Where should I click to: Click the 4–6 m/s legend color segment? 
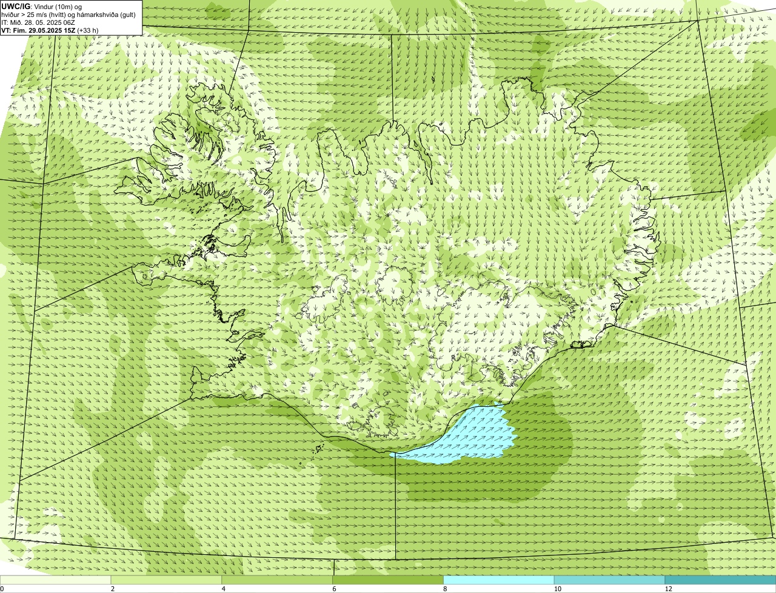[x=277, y=580]
